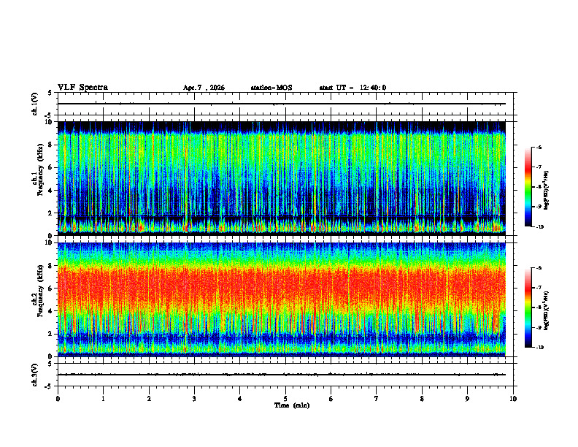Click the ch.2 frequency tick label "6"

[x=51, y=289]
